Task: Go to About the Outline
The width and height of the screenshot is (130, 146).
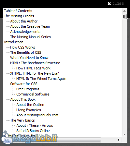Action: click(x=30, y=105)
